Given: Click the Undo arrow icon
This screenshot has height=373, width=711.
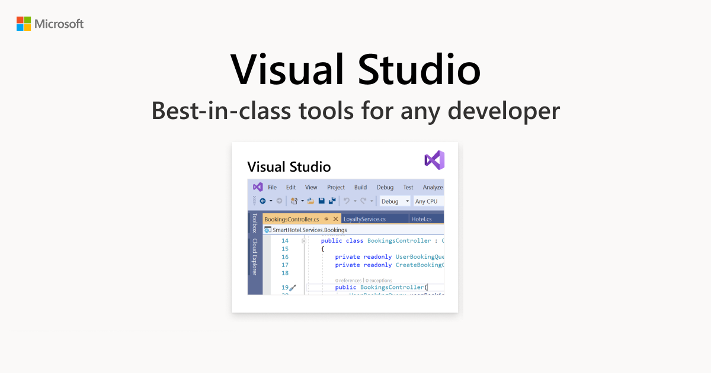Looking at the screenshot, I should tap(347, 201).
